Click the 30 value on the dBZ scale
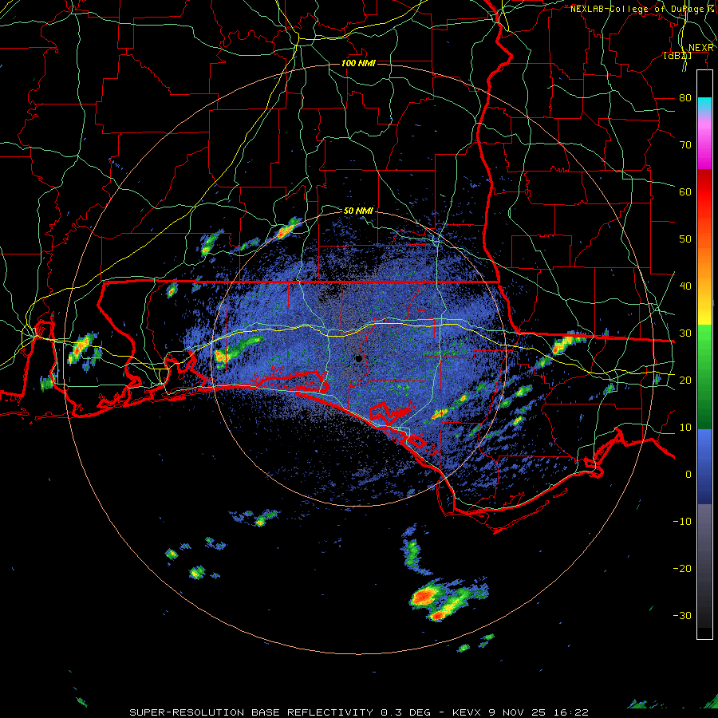Viewport: 718px width, 718px height. 685,333
